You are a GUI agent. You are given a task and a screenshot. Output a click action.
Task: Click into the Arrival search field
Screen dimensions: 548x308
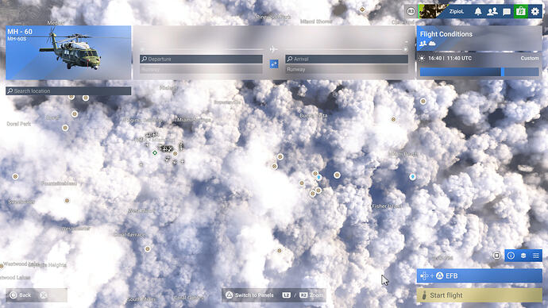click(x=347, y=59)
